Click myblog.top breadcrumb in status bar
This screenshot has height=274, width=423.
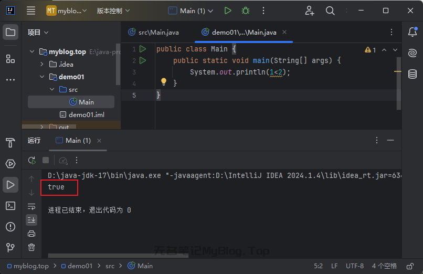(28, 266)
